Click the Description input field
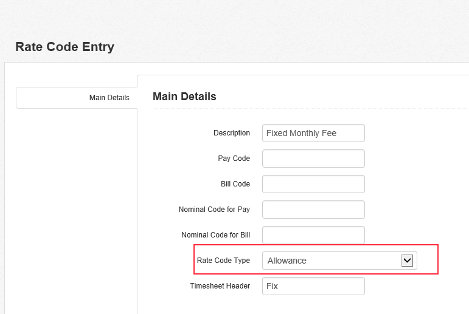The image size is (469, 314). pos(313,133)
